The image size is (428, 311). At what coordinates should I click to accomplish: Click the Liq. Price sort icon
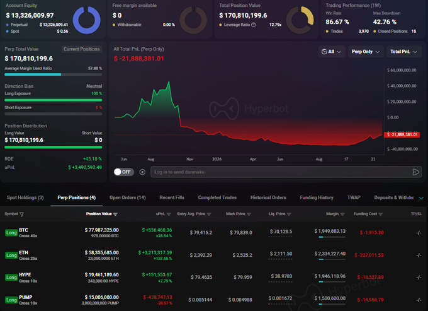tap(289, 214)
